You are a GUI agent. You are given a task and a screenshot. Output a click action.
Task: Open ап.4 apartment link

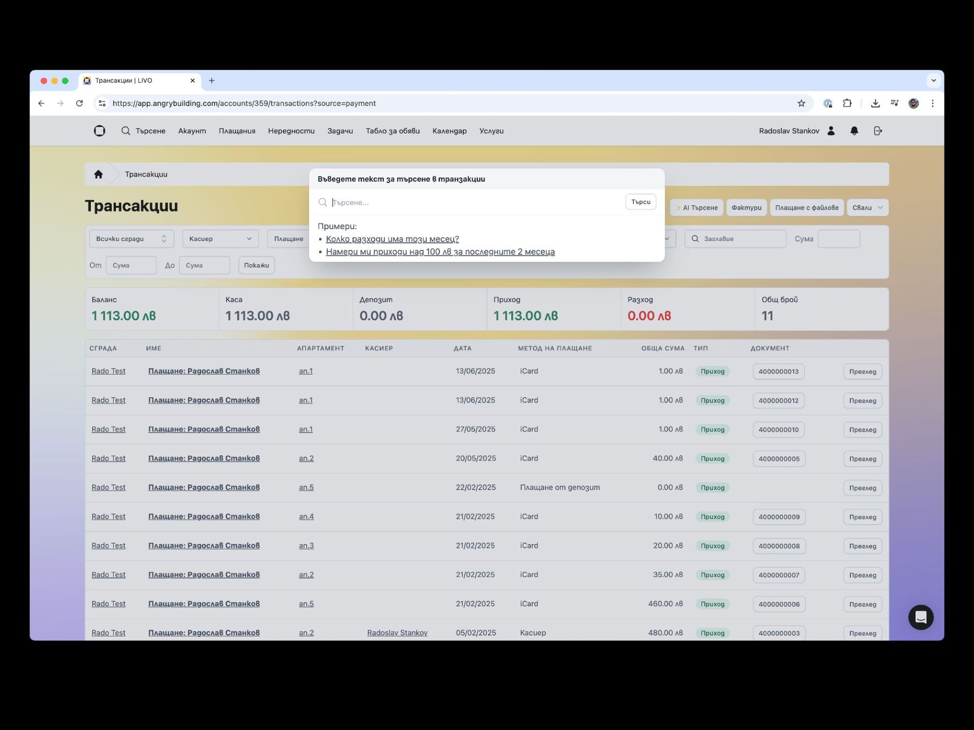pos(306,517)
